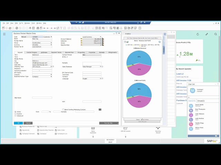Follow the Deliveries orange link arrow
This screenshot has width=221, height=165.
(x=81, y=41)
